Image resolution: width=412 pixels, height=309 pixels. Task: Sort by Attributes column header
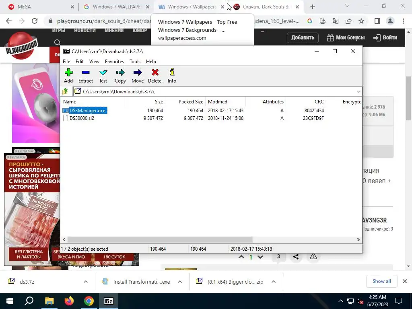click(266, 102)
